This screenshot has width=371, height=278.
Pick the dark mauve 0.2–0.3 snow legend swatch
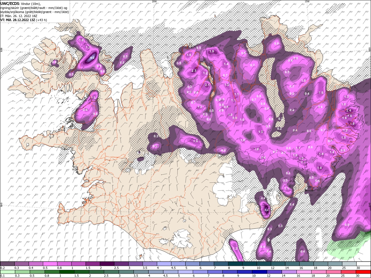click(x=8, y=264)
